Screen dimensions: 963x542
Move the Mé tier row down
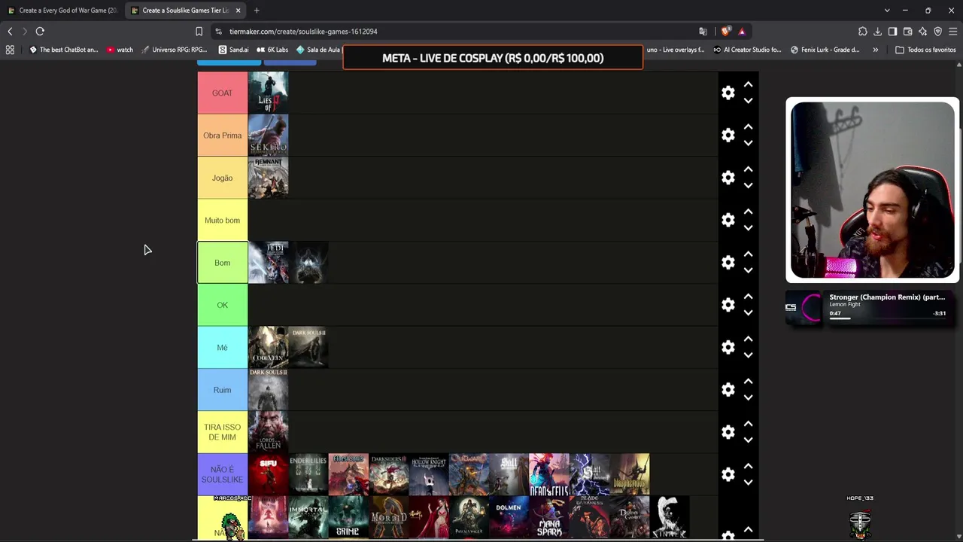[x=748, y=355]
